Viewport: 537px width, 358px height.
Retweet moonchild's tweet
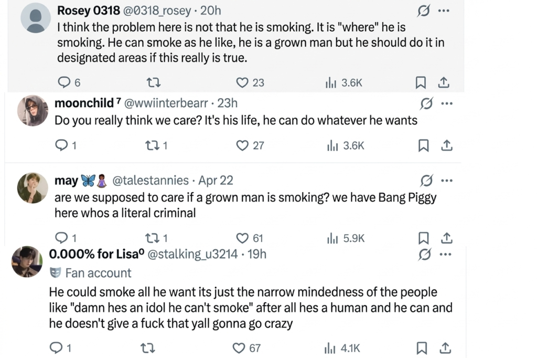pos(153,145)
